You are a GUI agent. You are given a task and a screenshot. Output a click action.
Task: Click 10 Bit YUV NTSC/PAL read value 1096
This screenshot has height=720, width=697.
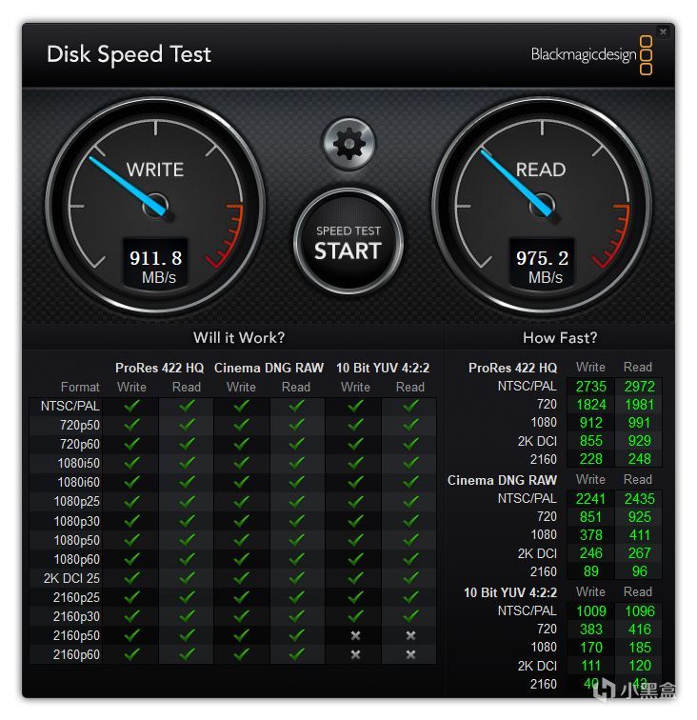click(x=639, y=610)
